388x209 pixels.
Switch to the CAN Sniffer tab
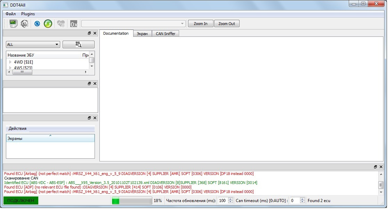coord(165,34)
